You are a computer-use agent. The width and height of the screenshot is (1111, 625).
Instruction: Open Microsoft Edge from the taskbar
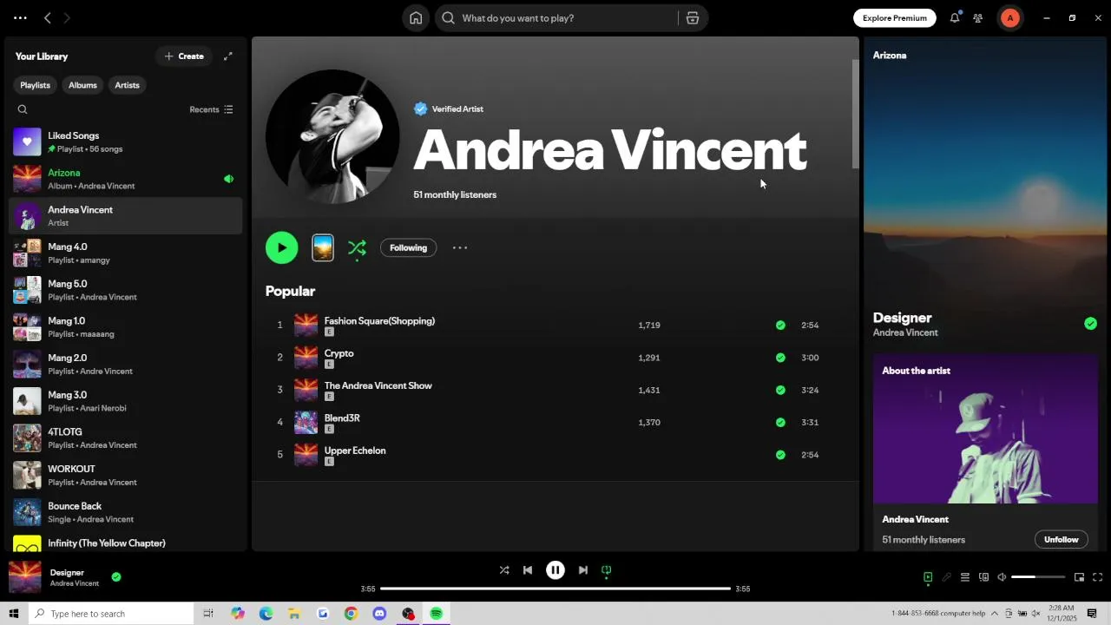[266, 614]
